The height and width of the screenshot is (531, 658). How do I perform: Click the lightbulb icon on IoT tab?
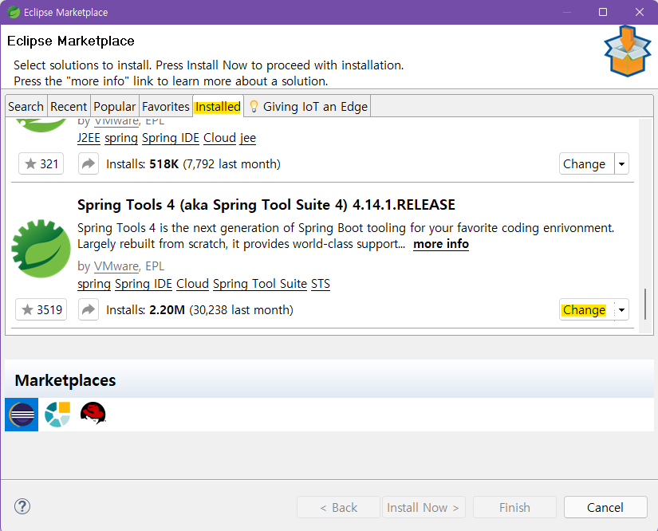[x=254, y=107]
